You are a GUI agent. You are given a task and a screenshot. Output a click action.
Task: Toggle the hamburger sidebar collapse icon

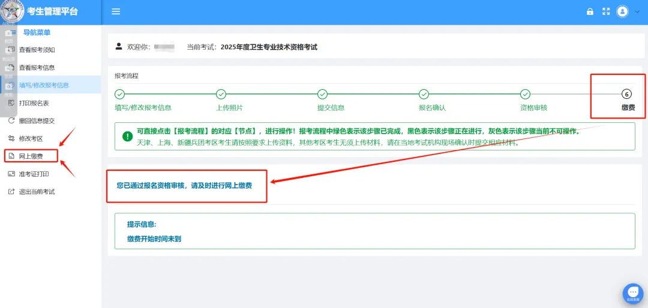tap(116, 12)
